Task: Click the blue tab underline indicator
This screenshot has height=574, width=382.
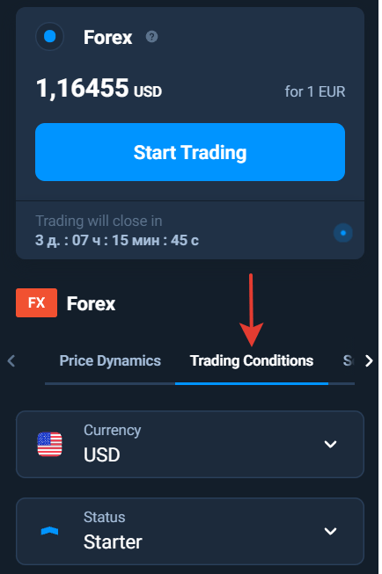Action: (252, 383)
